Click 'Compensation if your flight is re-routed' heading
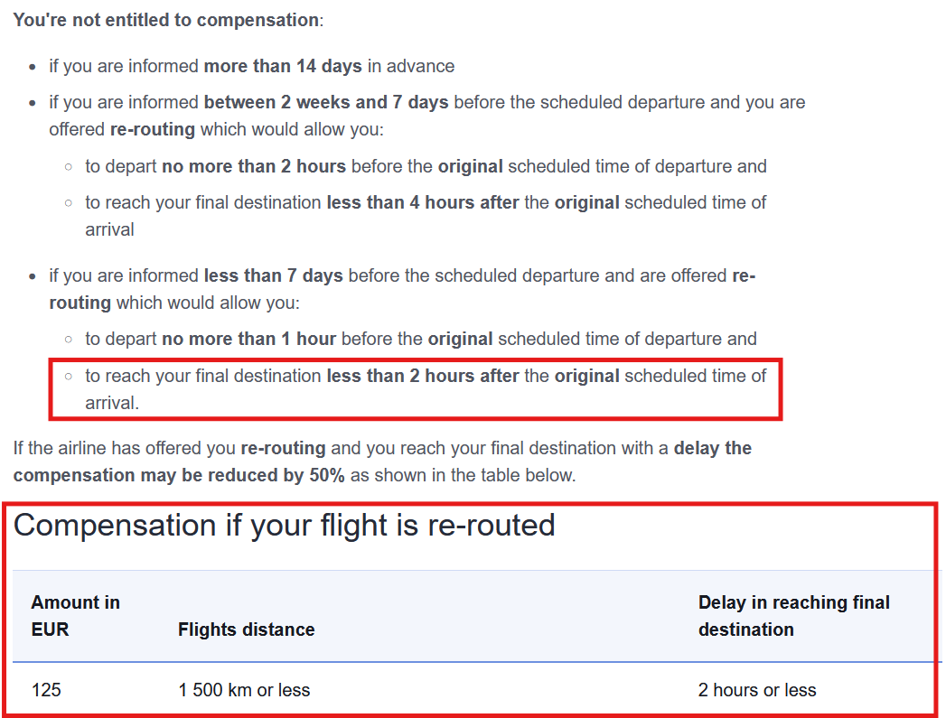The height and width of the screenshot is (718, 946). 285,525
